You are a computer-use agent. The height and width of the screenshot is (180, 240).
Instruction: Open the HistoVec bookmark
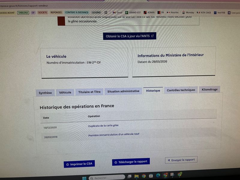(173, 13)
